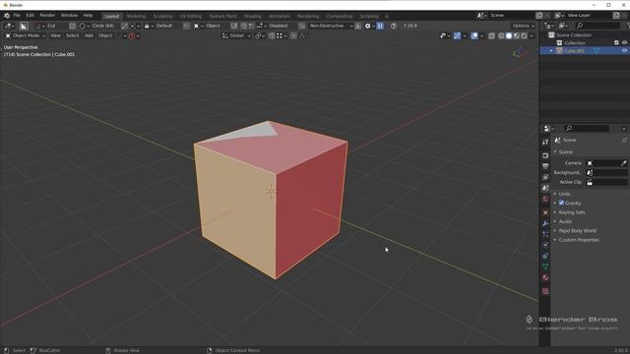
Task: Select rendered viewport shading
Action: pyautogui.click(x=524, y=35)
